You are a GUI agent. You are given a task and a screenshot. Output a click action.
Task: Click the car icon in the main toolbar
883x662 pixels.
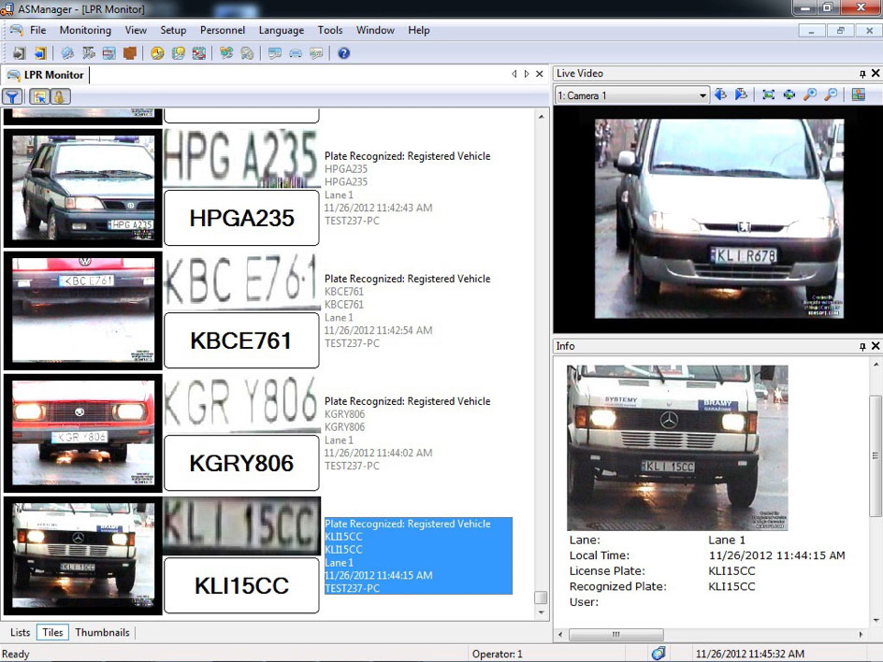point(296,53)
